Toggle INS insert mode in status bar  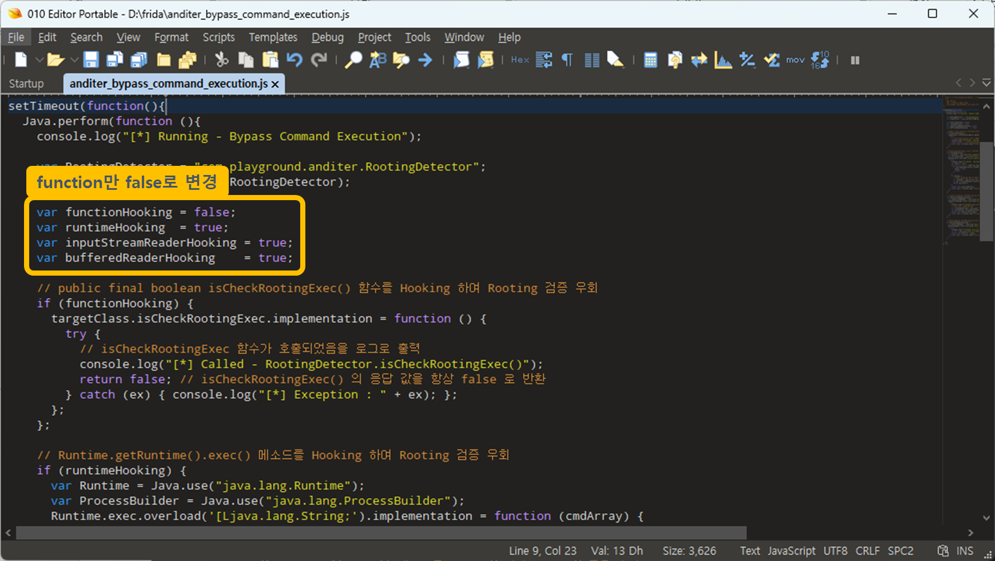pyautogui.click(x=965, y=551)
